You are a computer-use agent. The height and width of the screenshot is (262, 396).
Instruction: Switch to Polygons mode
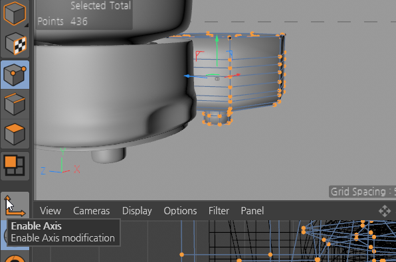[15, 135]
